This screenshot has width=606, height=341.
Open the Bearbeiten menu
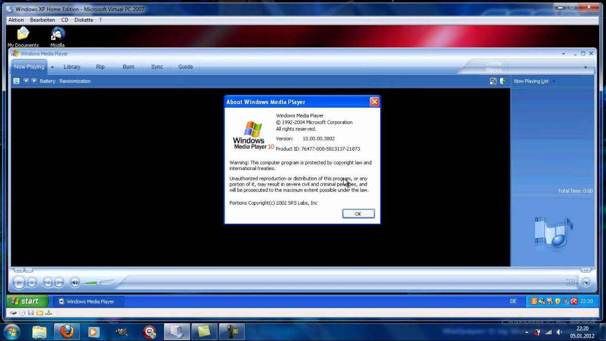(x=43, y=20)
